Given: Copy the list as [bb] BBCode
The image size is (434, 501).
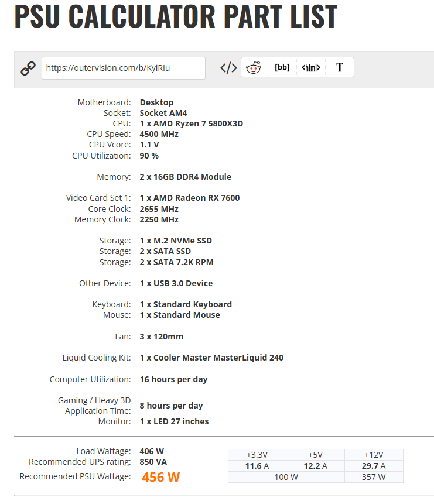Looking at the screenshot, I should pos(282,67).
